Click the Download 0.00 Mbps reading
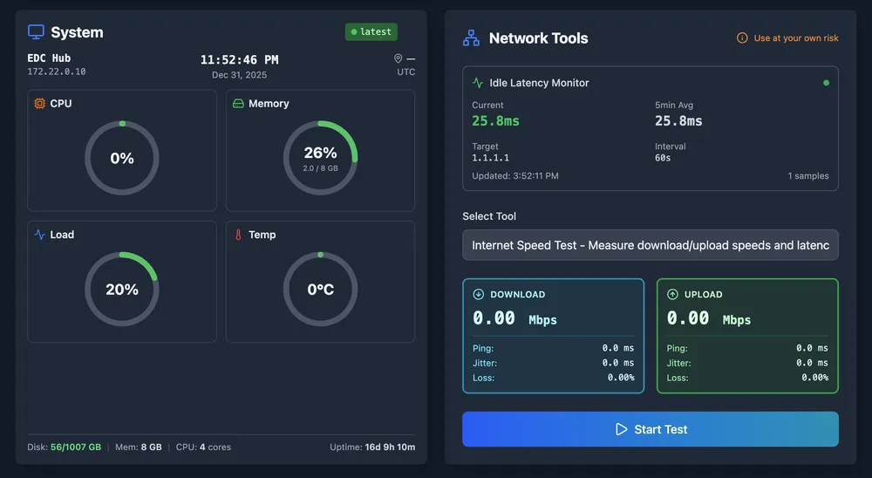Viewport: 872px width, 478px height. tap(515, 318)
